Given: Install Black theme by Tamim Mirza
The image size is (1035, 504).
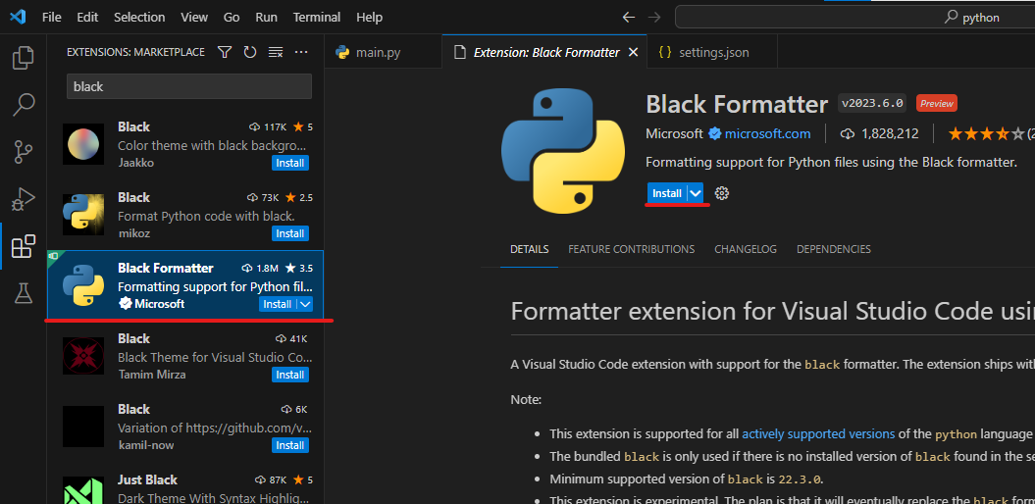Looking at the screenshot, I should point(289,375).
